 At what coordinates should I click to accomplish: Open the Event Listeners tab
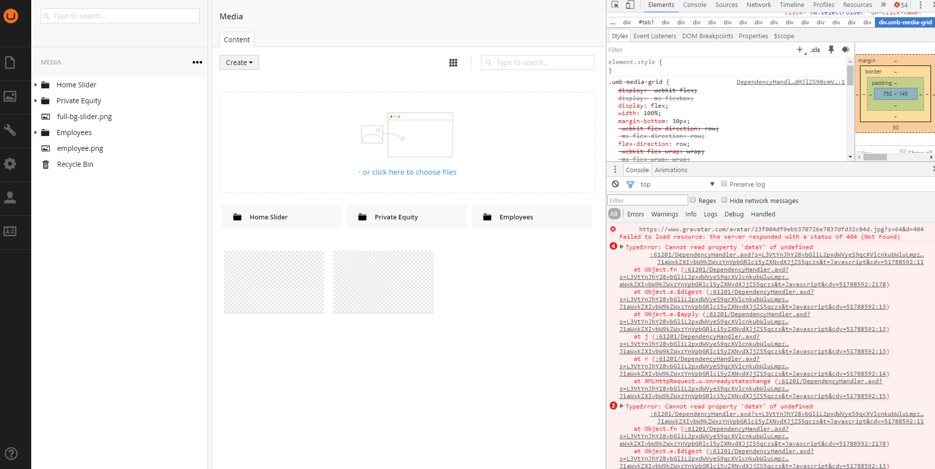(654, 36)
